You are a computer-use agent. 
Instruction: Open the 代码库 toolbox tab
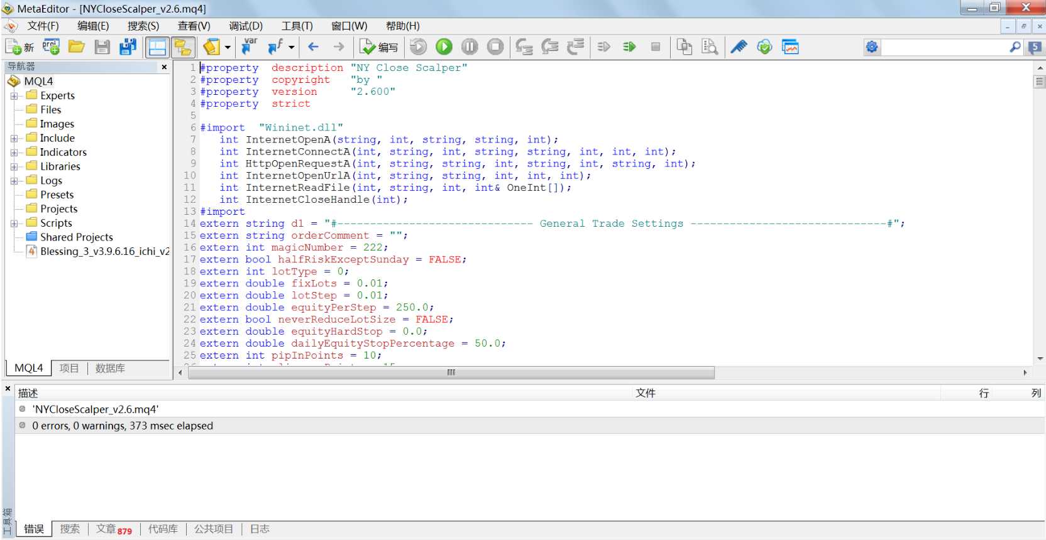[163, 529]
